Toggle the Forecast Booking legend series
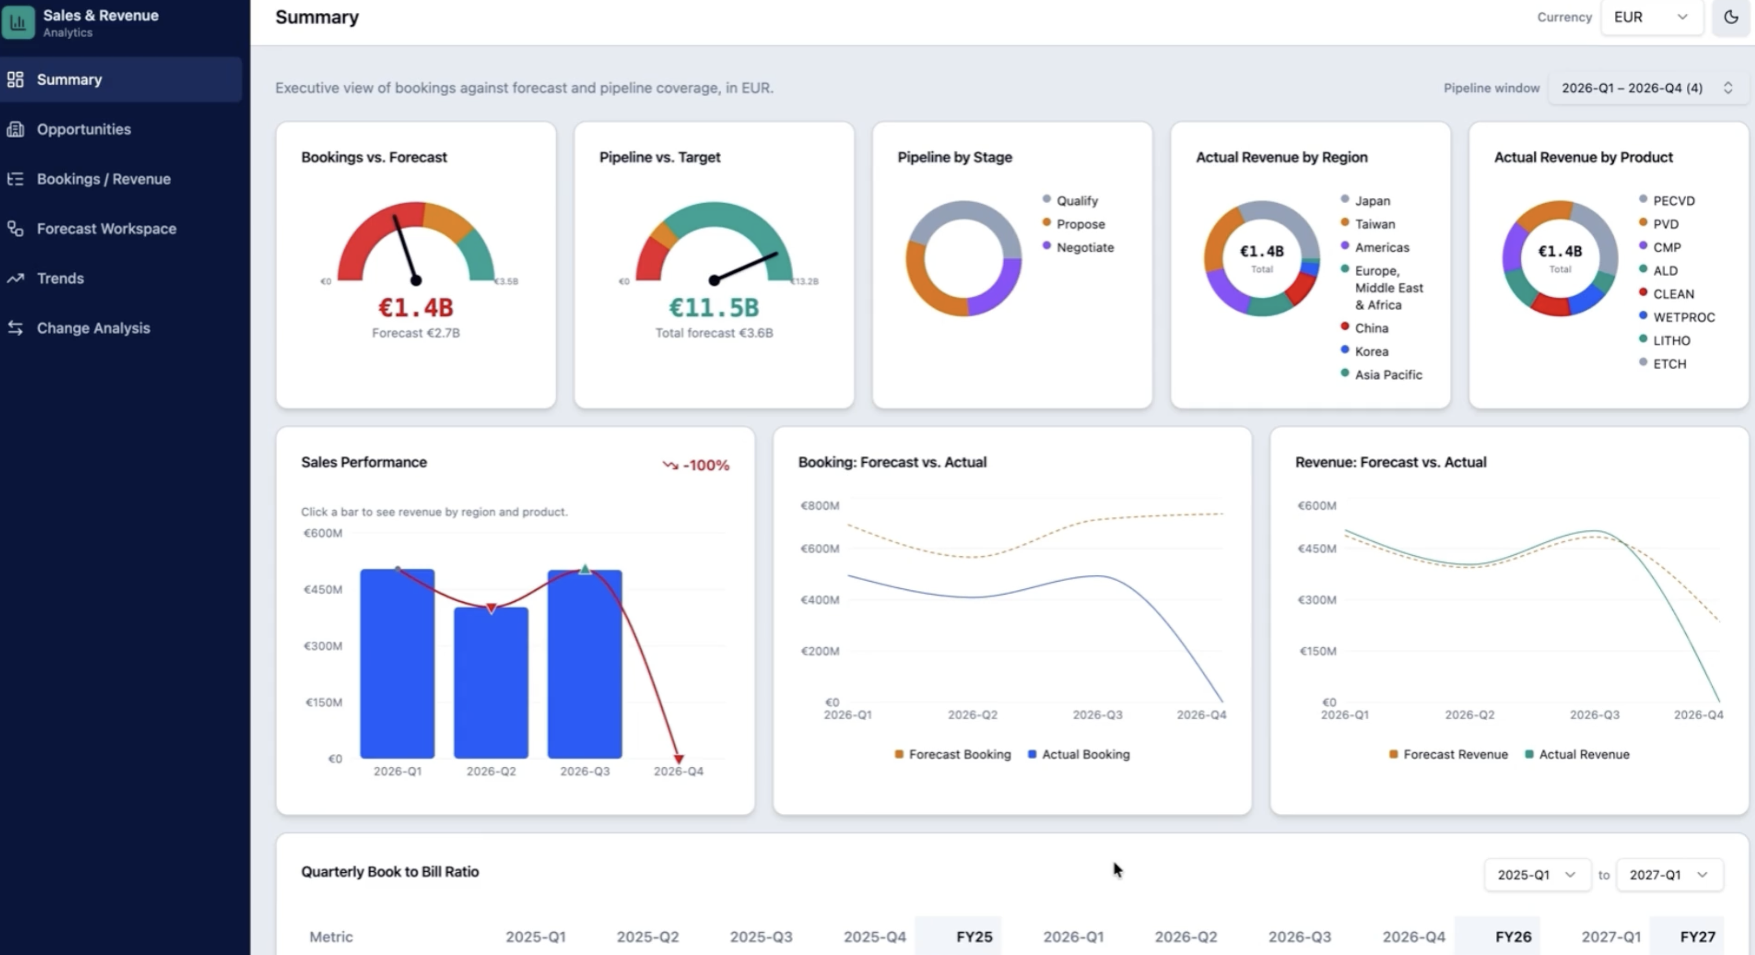Image resolution: width=1755 pixels, height=955 pixels. [953, 754]
